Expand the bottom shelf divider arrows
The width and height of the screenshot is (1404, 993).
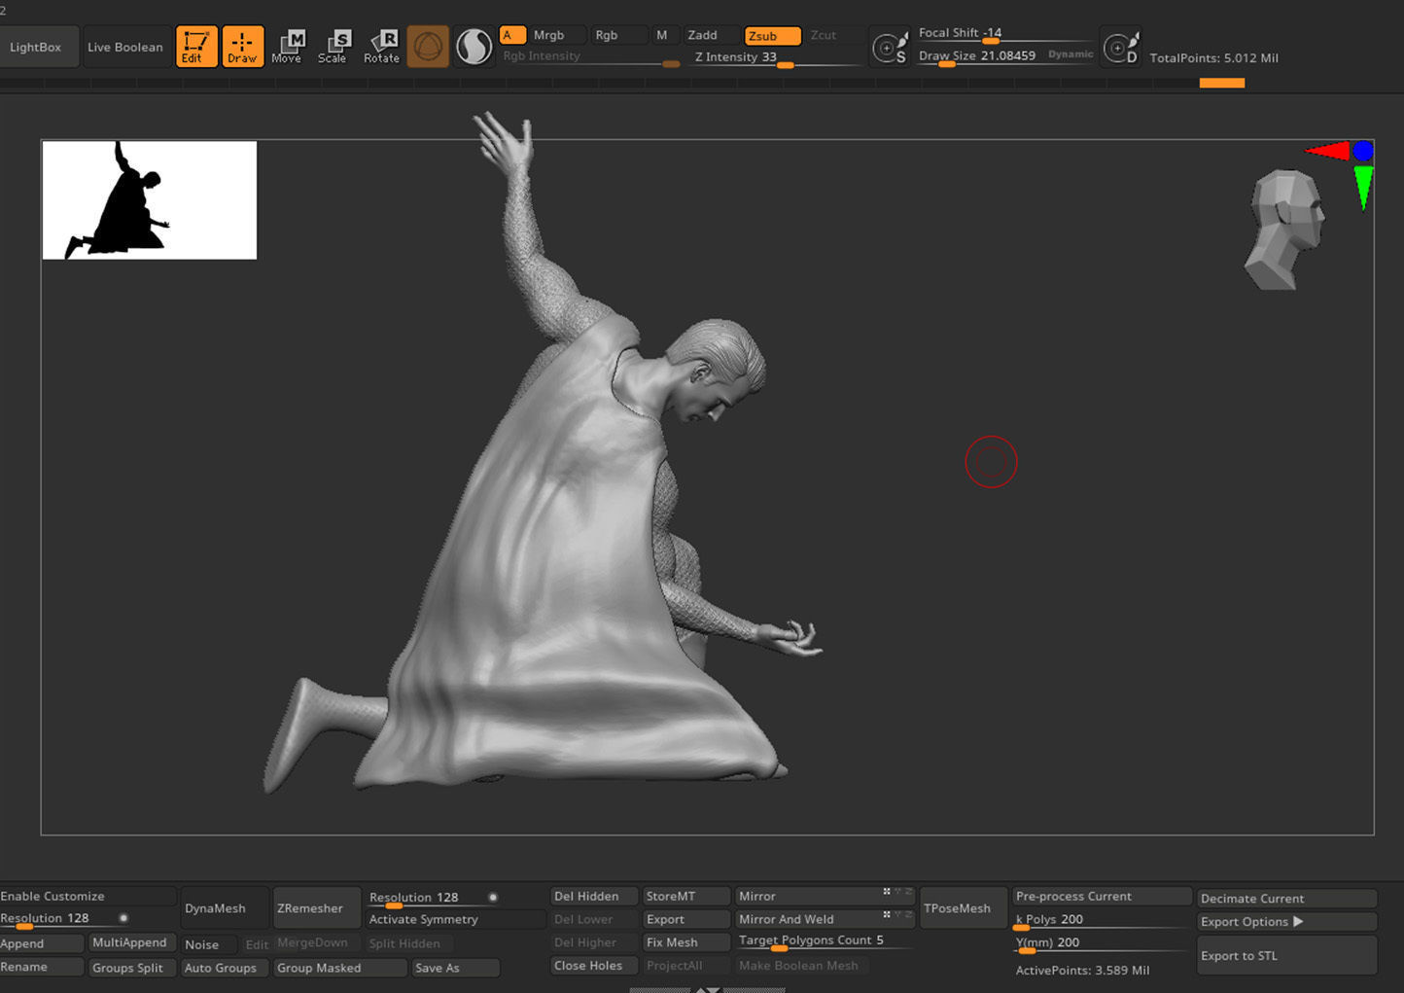pos(707,988)
